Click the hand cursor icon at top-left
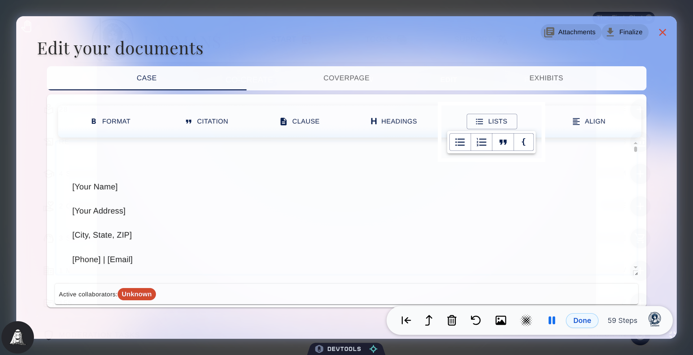Viewport: 693px width, 355px height. click(27, 26)
